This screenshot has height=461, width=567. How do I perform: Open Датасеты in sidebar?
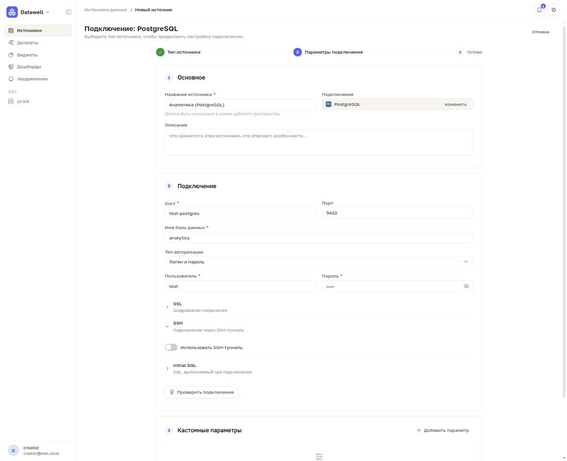coord(38,43)
